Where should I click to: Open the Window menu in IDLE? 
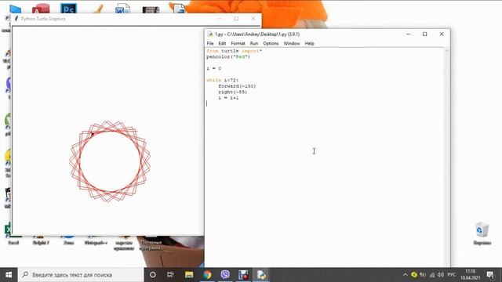(291, 43)
